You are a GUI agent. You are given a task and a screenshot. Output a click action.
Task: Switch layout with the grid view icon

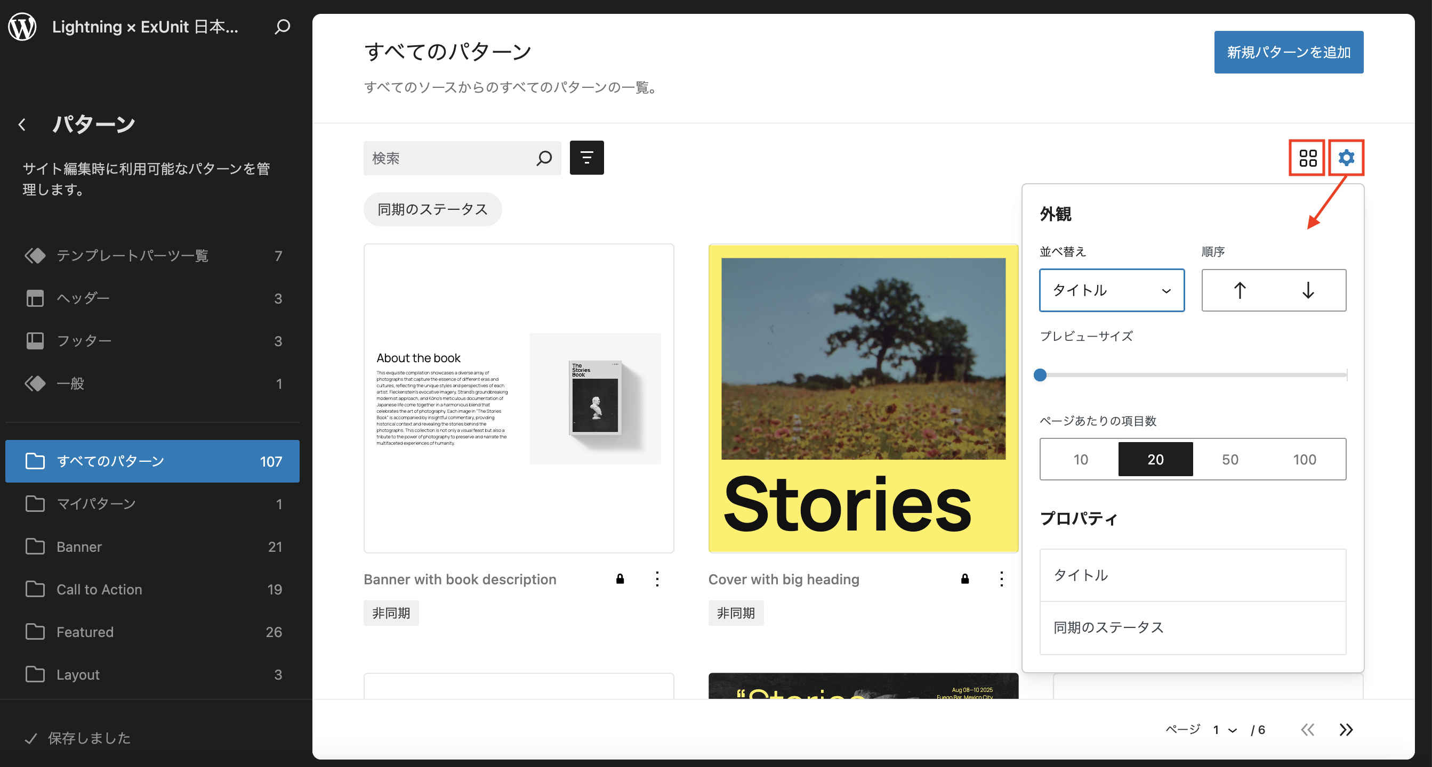tap(1307, 158)
